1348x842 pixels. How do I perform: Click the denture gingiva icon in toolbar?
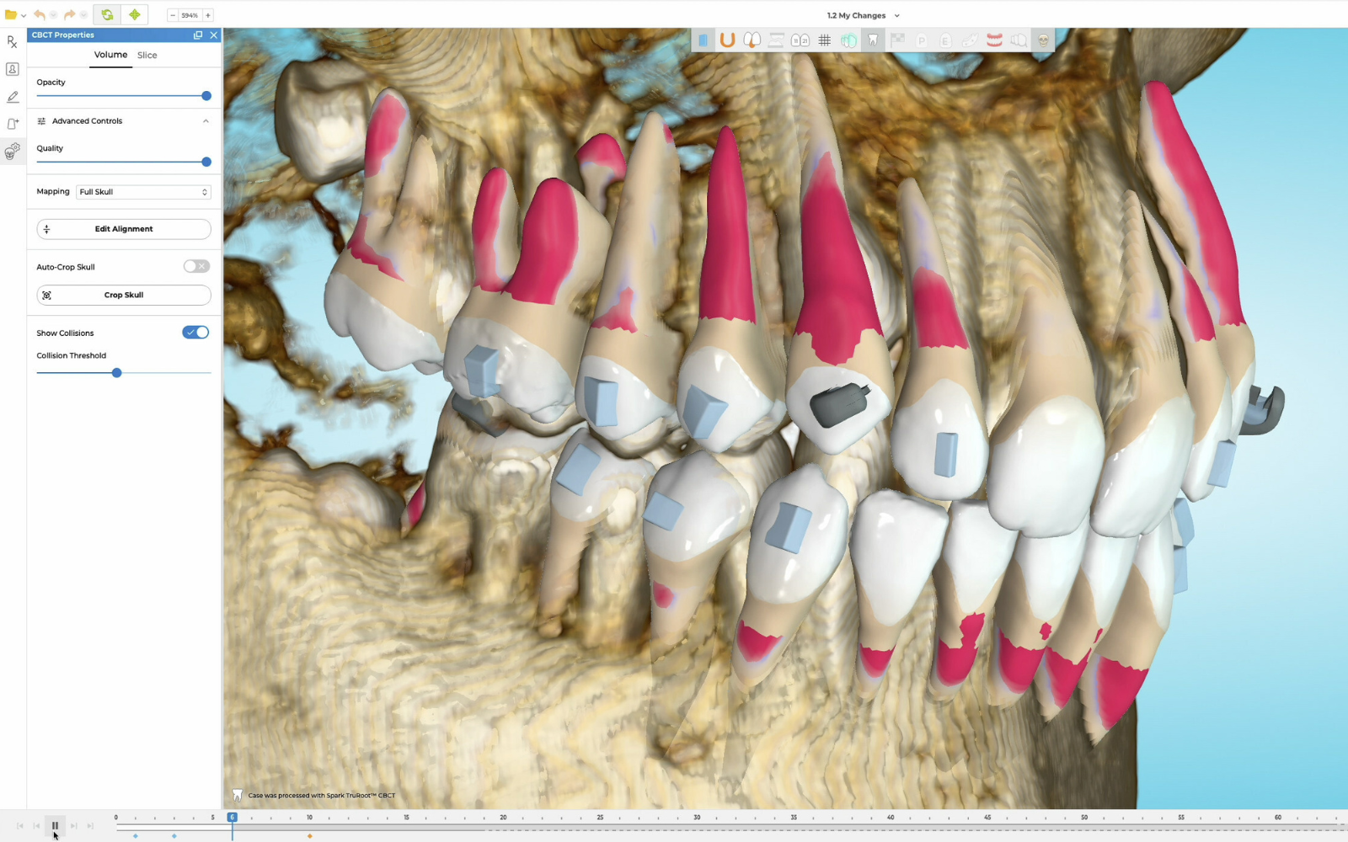pyautogui.click(x=994, y=40)
